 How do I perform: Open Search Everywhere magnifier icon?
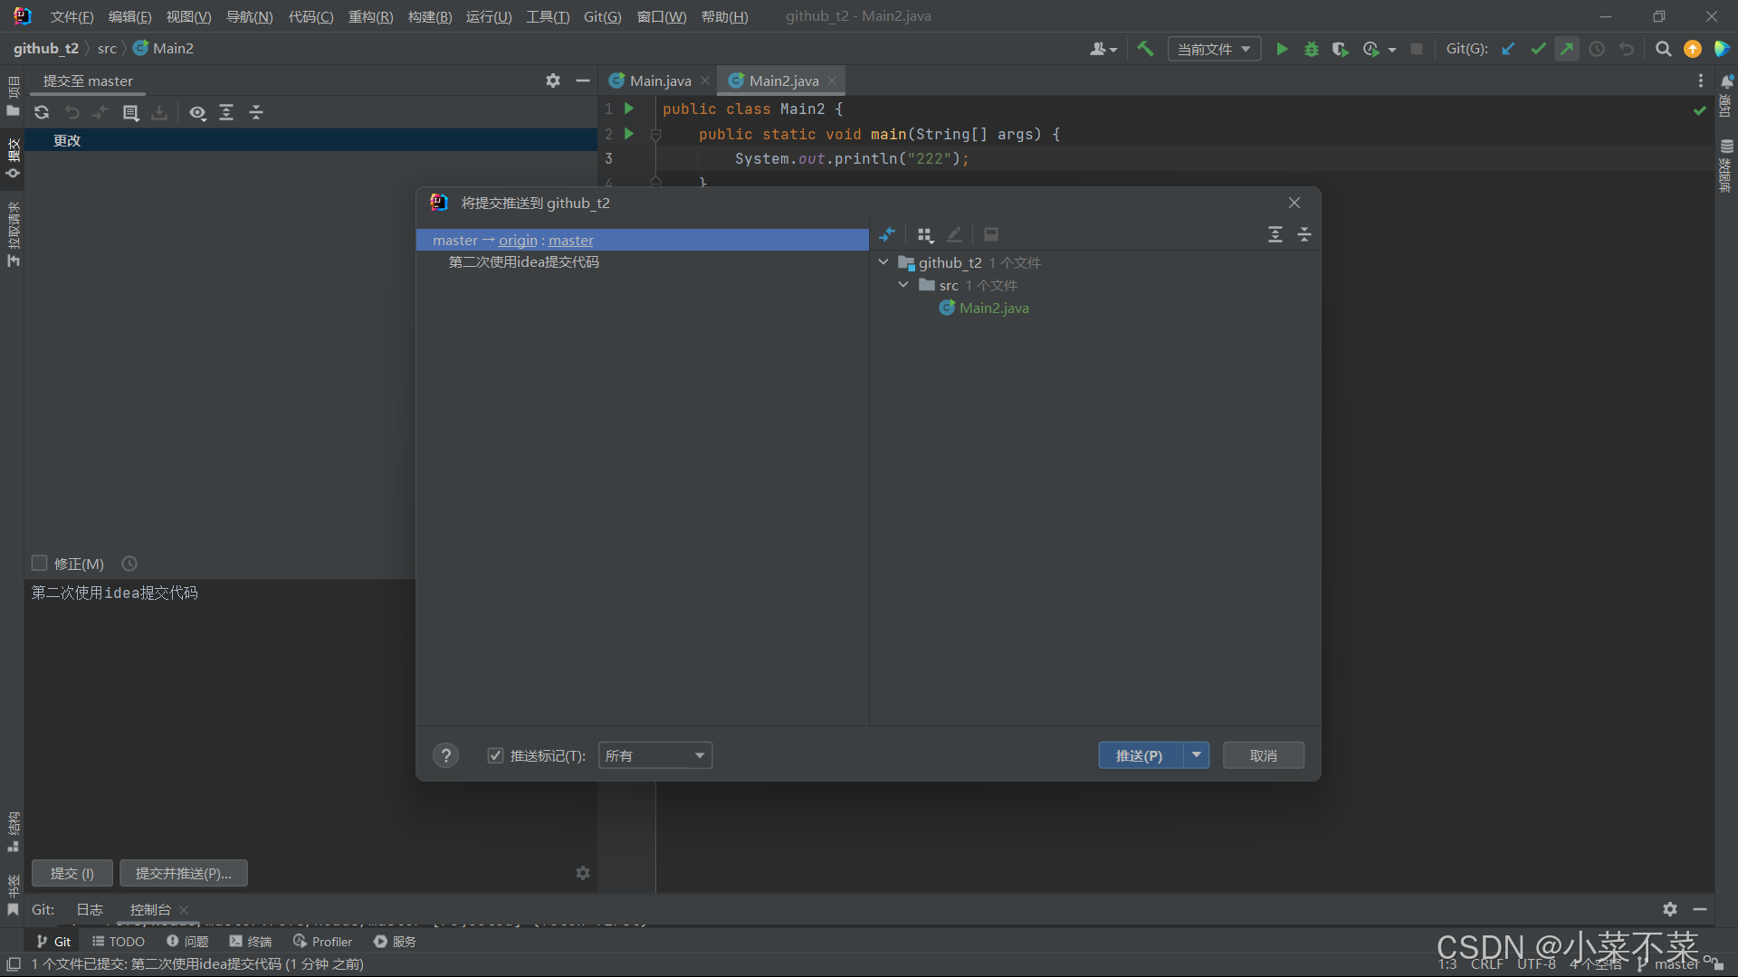pyautogui.click(x=1663, y=49)
